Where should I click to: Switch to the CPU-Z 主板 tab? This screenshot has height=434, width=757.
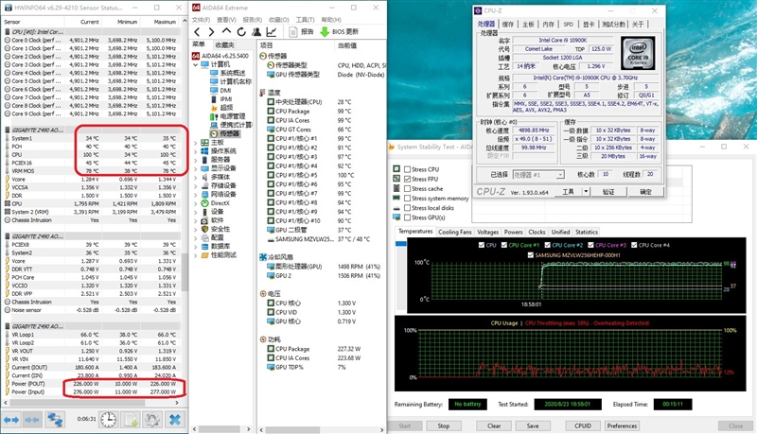pos(528,25)
